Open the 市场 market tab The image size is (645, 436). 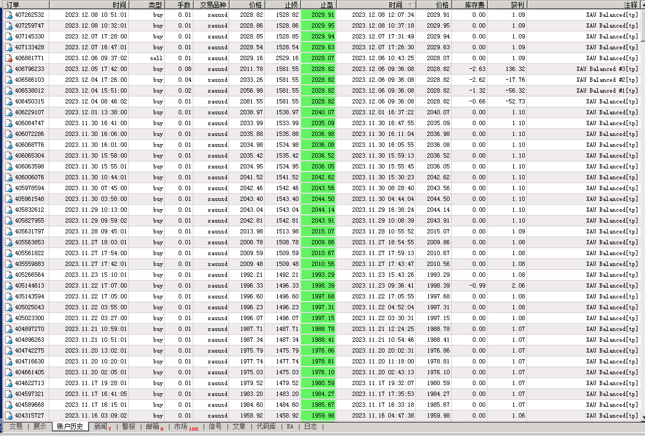click(x=181, y=427)
